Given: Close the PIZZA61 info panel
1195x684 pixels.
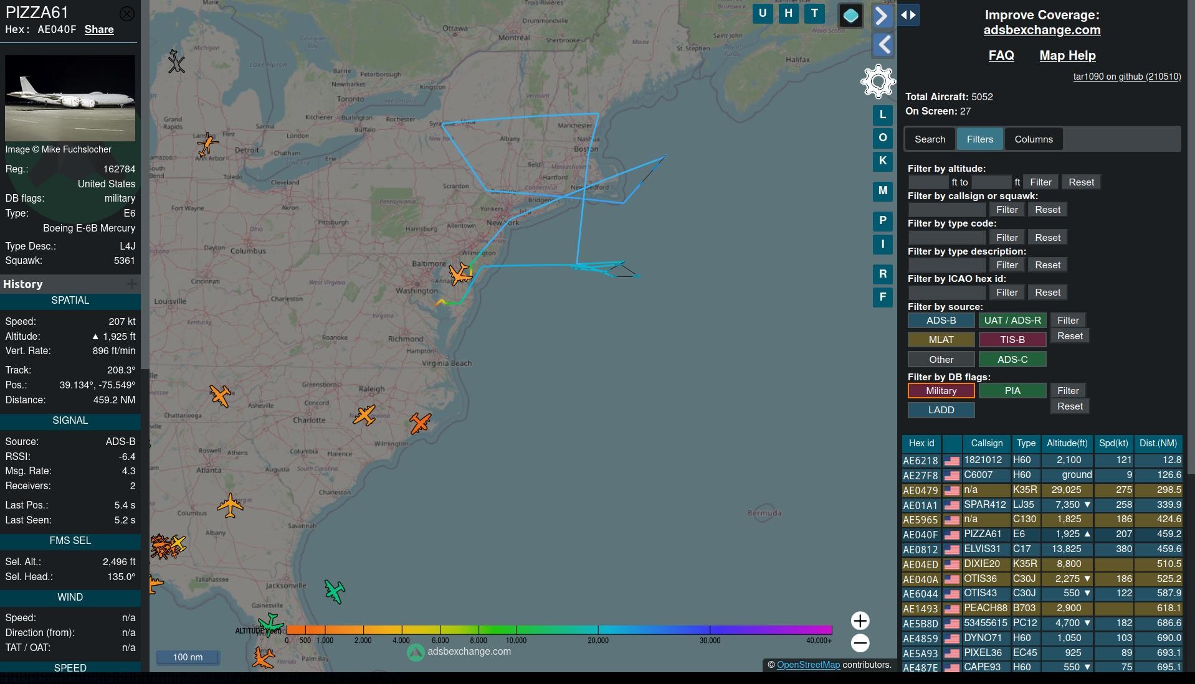Looking at the screenshot, I should [127, 14].
